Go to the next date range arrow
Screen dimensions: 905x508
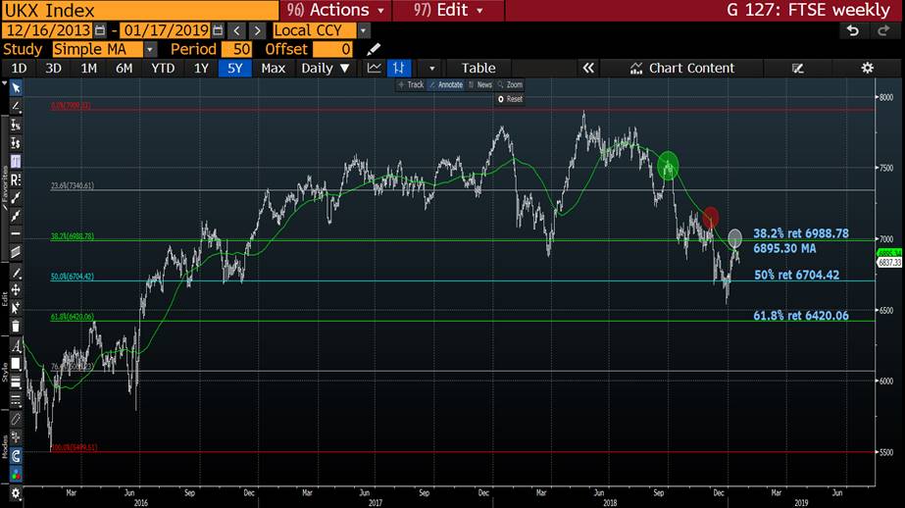[258, 30]
